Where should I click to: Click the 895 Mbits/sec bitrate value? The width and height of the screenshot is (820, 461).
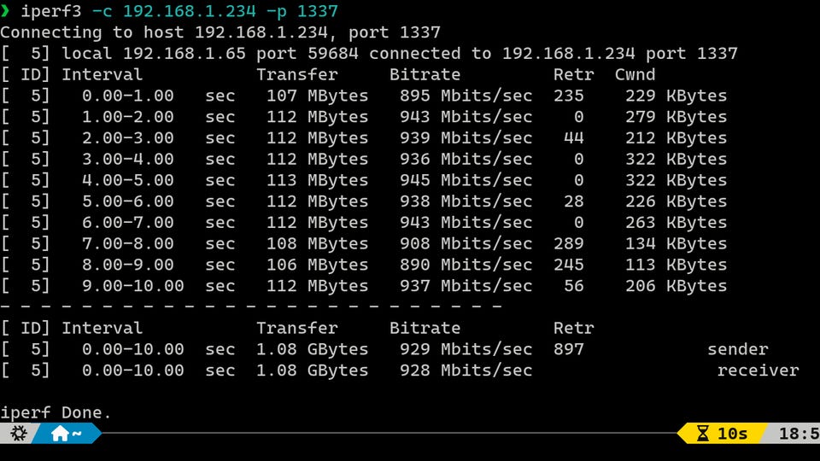point(466,96)
